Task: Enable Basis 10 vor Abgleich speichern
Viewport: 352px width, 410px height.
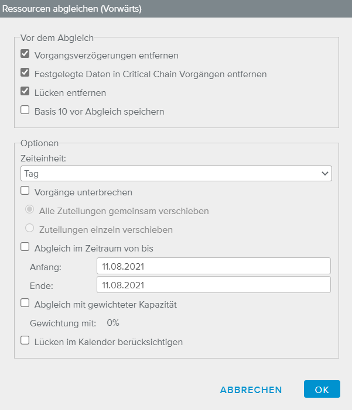Action: click(25, 109)
